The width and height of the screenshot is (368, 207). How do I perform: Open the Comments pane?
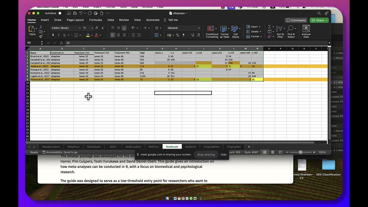point(296,20)
